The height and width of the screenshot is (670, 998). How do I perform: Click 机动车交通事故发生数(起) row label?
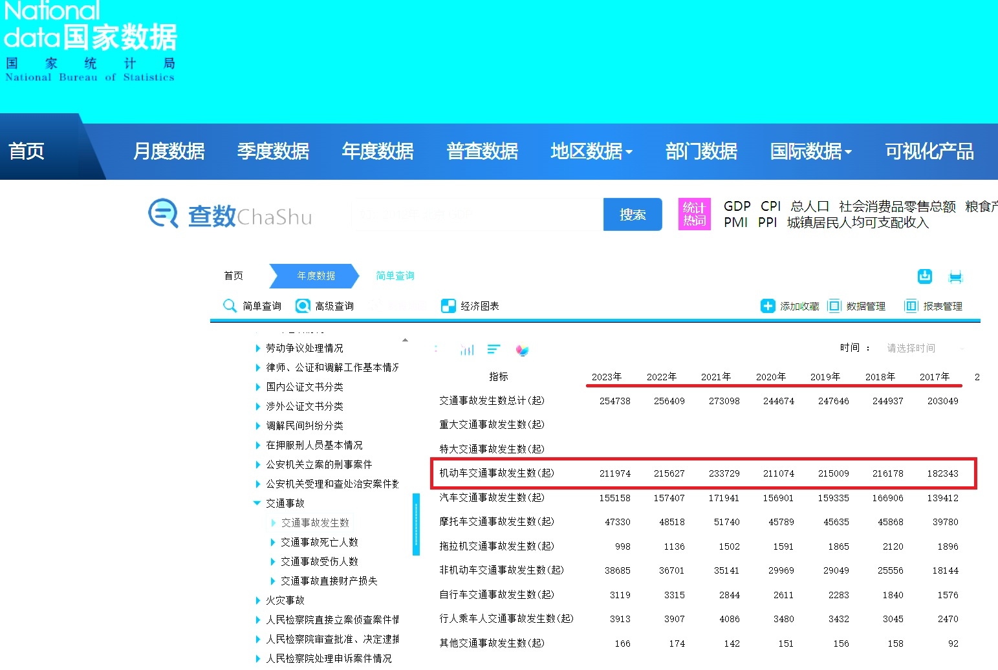pos(497,473)
